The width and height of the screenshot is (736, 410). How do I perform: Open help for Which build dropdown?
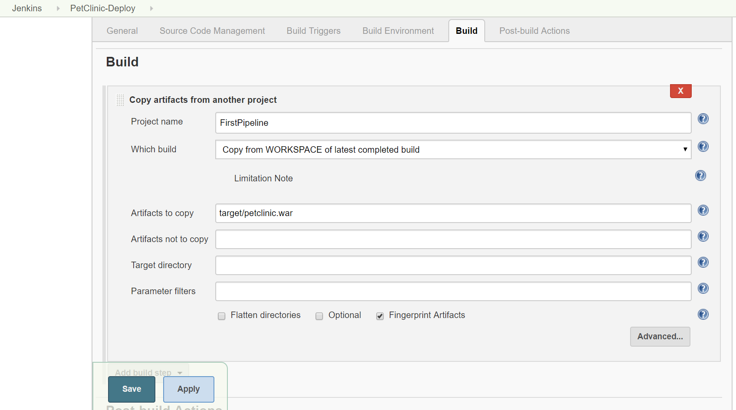(x=703, y=147)
